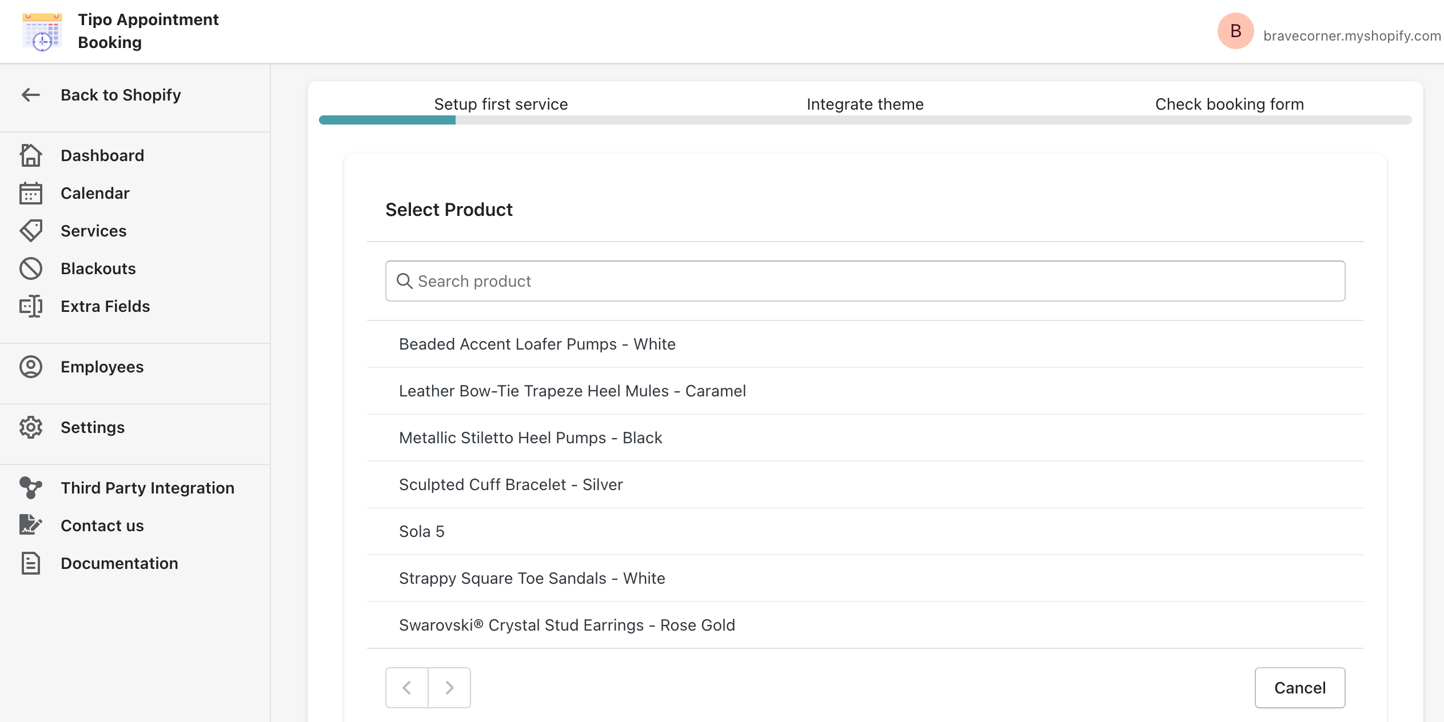Focus the Search product field
Image resolution: width=1444 pixels, height=722 pixels.
[865, 281]
